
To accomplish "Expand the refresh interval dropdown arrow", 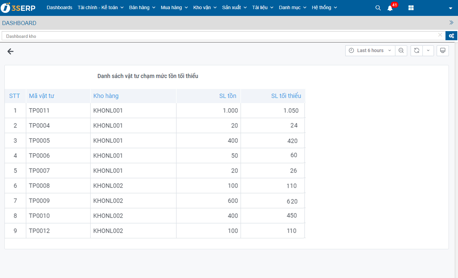I will click(x=428, y=51).
